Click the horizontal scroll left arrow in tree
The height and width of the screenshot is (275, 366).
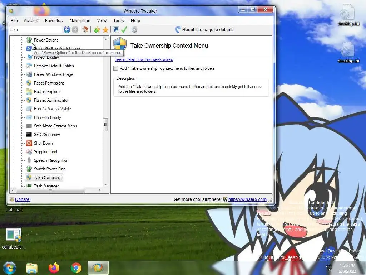(x=13, y=190)
